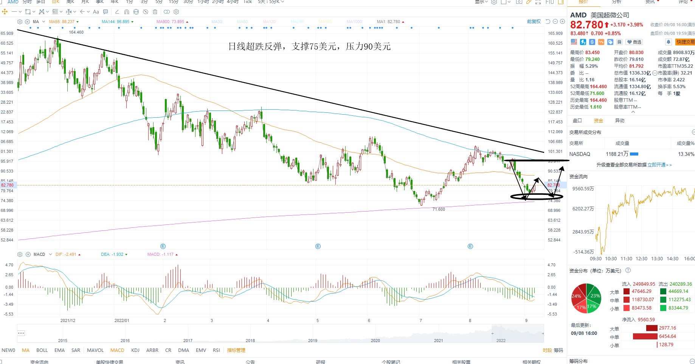
Task: Open the navigator ellipsis button
Action: coord(21,333)
